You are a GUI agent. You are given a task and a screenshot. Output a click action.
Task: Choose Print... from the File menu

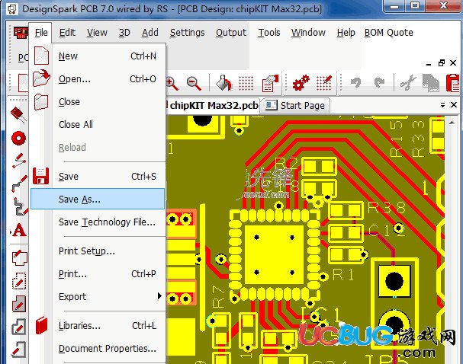(98, 274)
